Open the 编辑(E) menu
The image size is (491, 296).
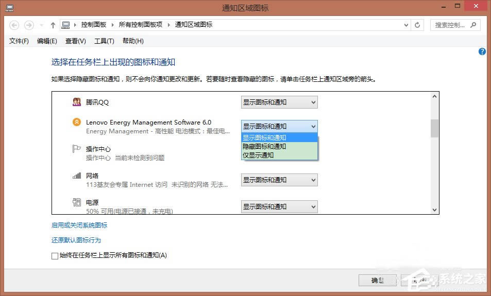point(47,41)
